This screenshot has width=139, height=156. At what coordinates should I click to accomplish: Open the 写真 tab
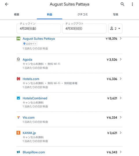tap(116, 14)
